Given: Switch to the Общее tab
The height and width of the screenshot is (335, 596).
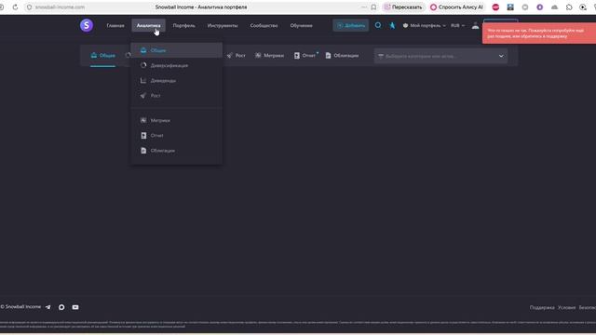Looking at the screenshot, I should pos(103,56).
